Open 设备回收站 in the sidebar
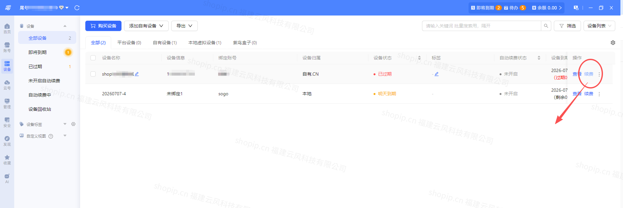The width and height of the screenshot is (623, 208). click(x=47, y=109)
